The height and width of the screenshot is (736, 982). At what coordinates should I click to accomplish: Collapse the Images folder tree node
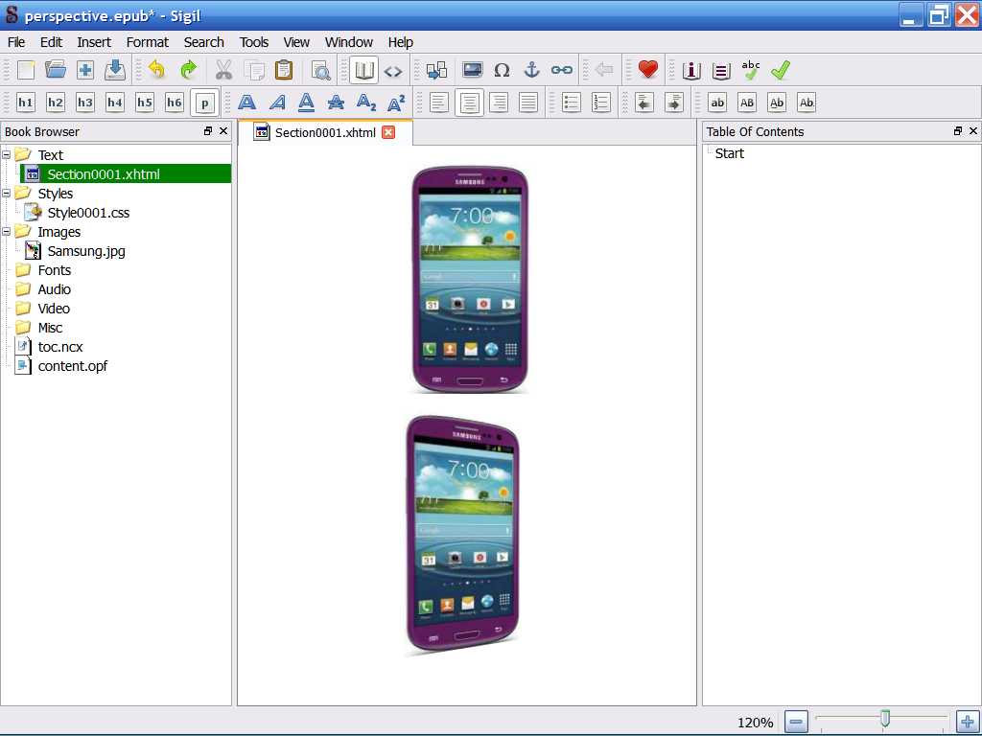pos(7,232)
